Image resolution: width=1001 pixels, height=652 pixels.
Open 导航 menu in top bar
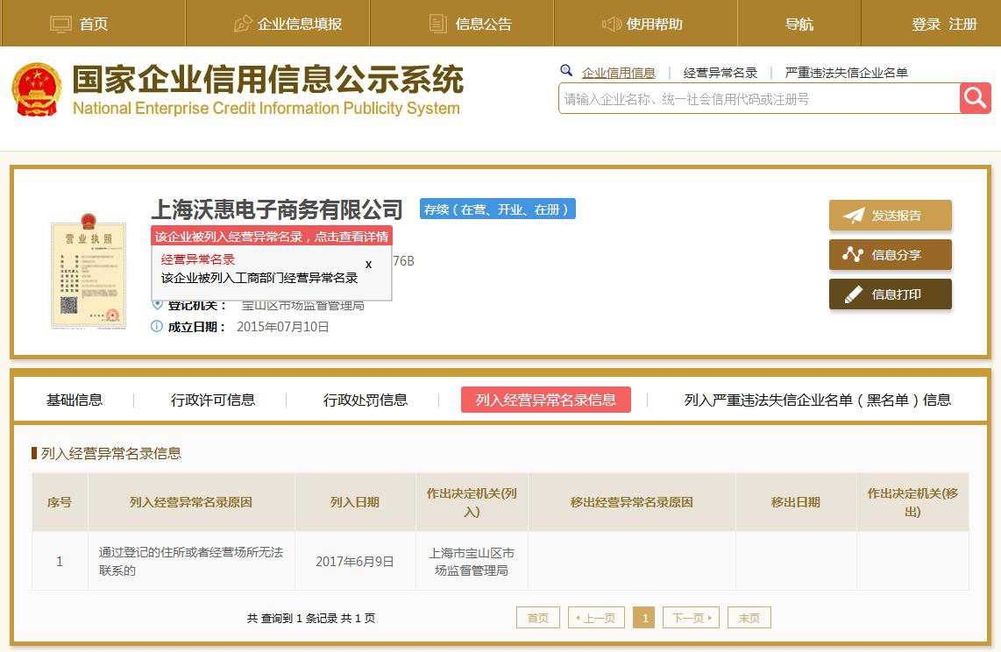[799, 24]
